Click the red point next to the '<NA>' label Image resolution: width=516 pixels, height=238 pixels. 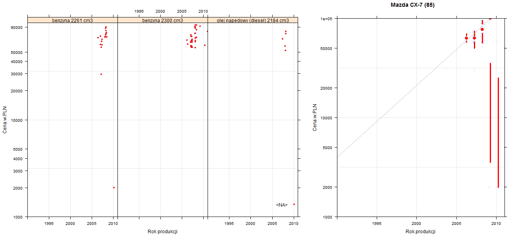pyautogui.click(x=294, y=204)
